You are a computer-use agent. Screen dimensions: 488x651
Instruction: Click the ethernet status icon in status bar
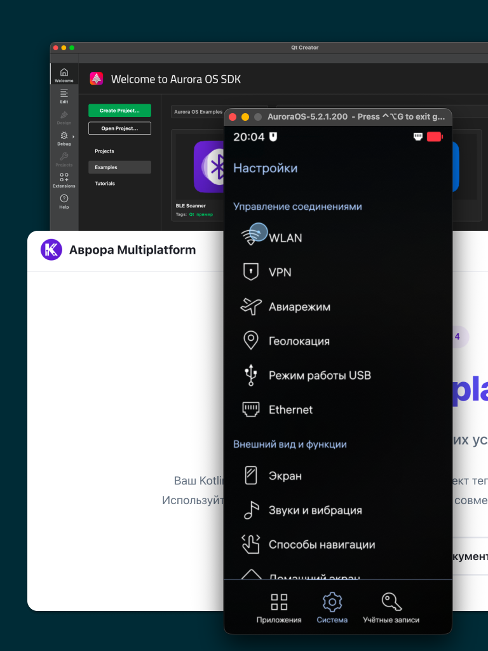click(x=418, y=137)
